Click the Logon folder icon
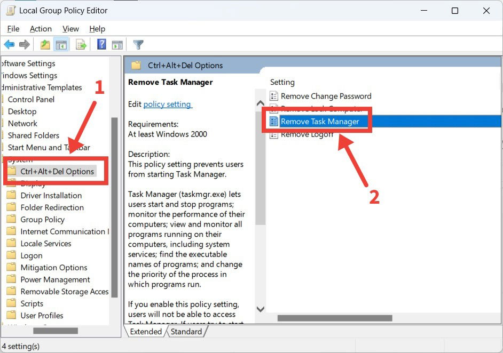Viewport: 503px width, 353px height. pyautogui.click(x=12, y=255)
